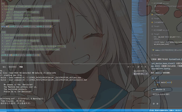182x112 pixels.
Task: Click the add new terminal plus icon
Action: point(128,67)
